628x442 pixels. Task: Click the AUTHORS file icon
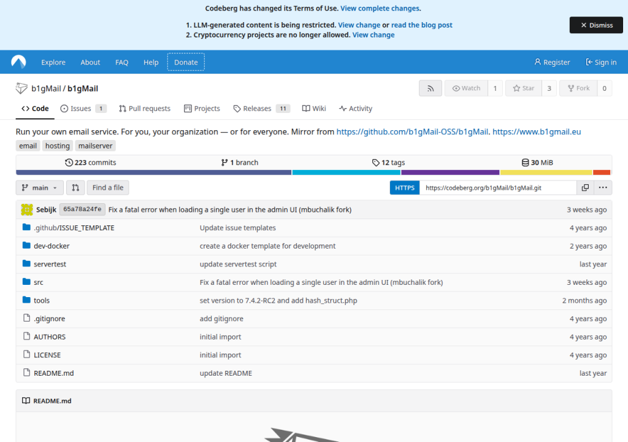[26, 336]
